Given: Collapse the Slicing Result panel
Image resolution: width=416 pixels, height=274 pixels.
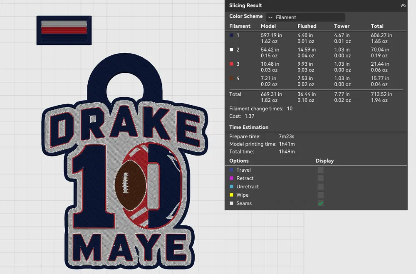Looking at the screenshot, I should (x=403, y=5).
